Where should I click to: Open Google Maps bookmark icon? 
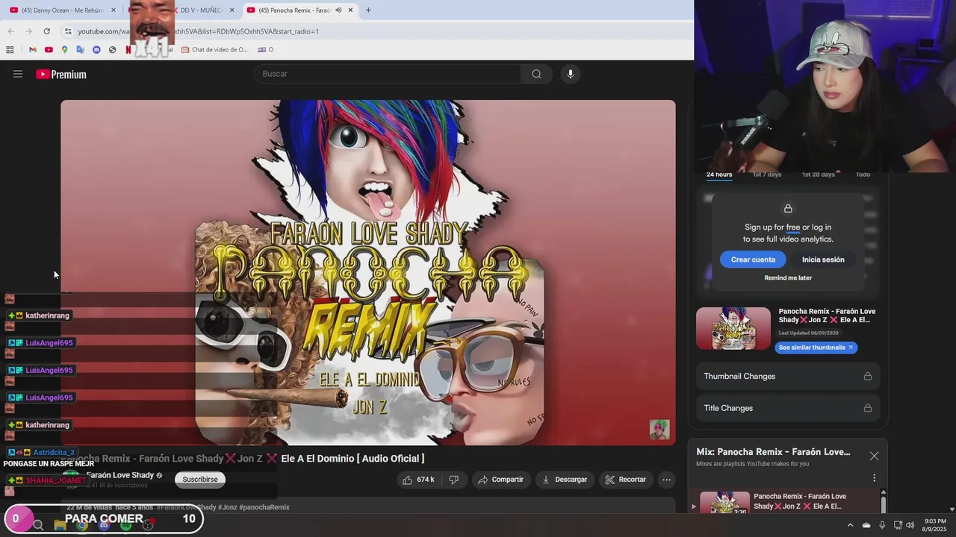tap(64, 50)
